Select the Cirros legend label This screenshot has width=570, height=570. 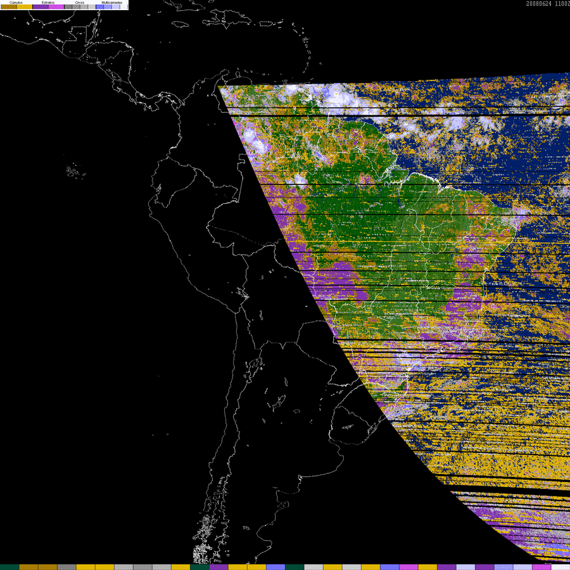coord(80,3)
